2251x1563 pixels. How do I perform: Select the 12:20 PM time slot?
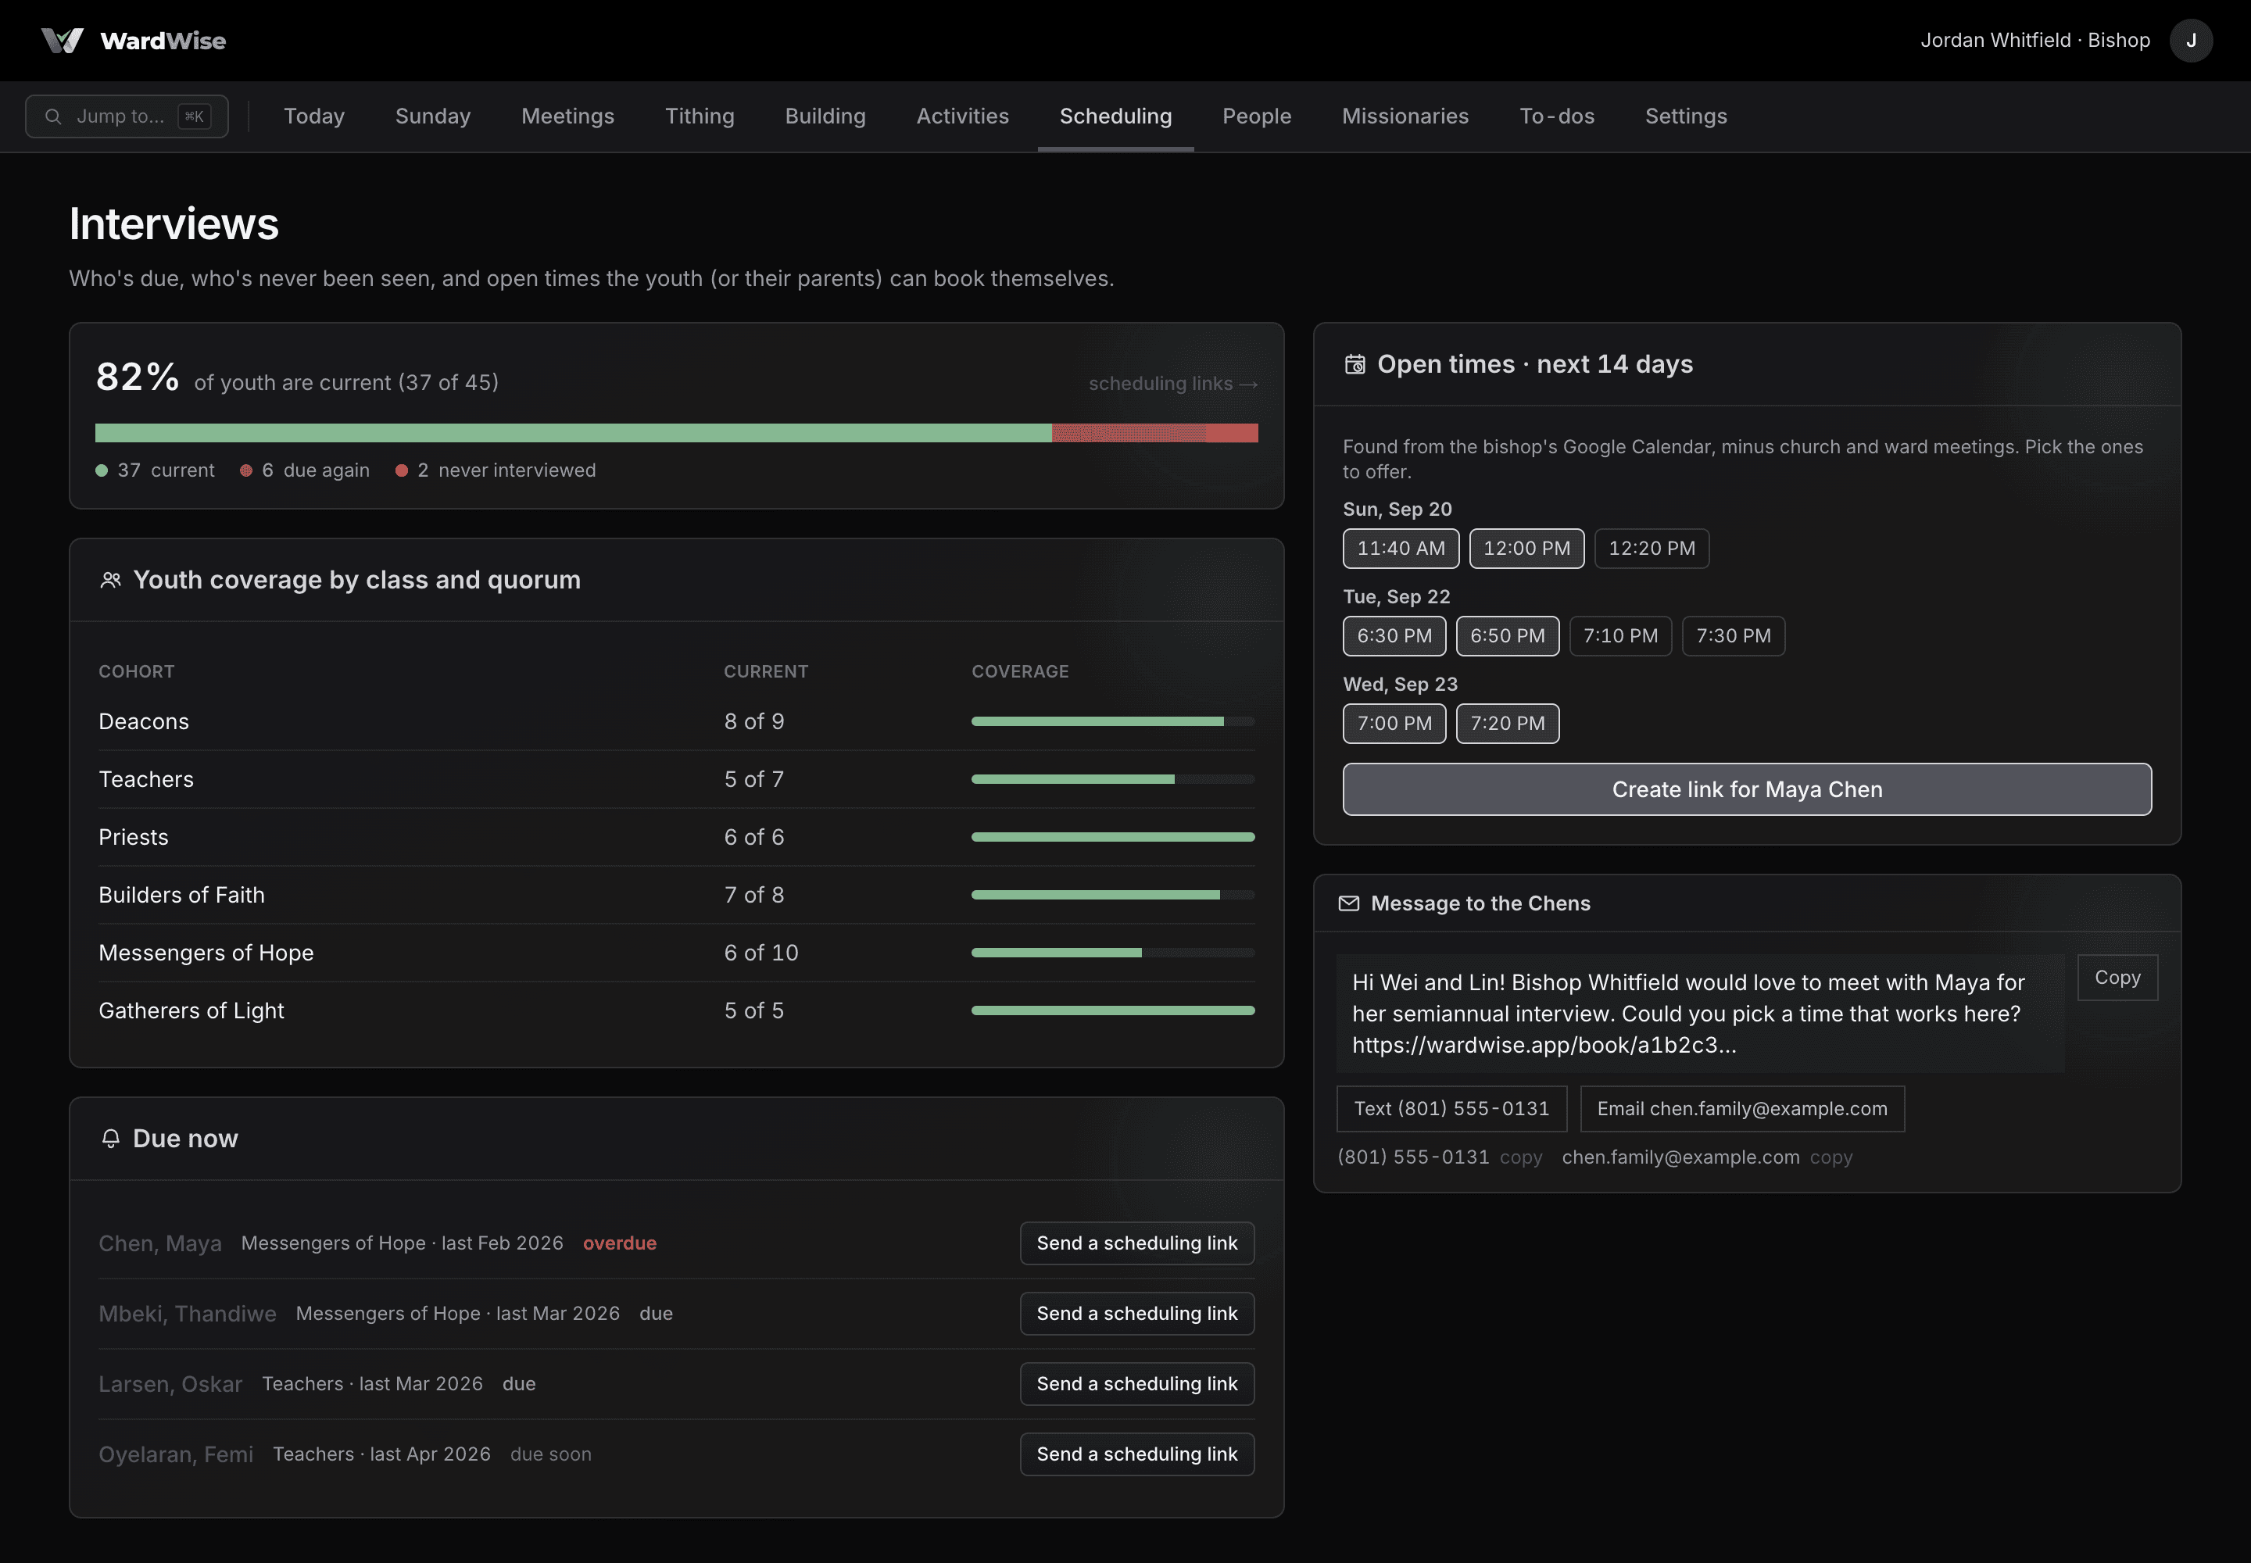pos(1652,549)
